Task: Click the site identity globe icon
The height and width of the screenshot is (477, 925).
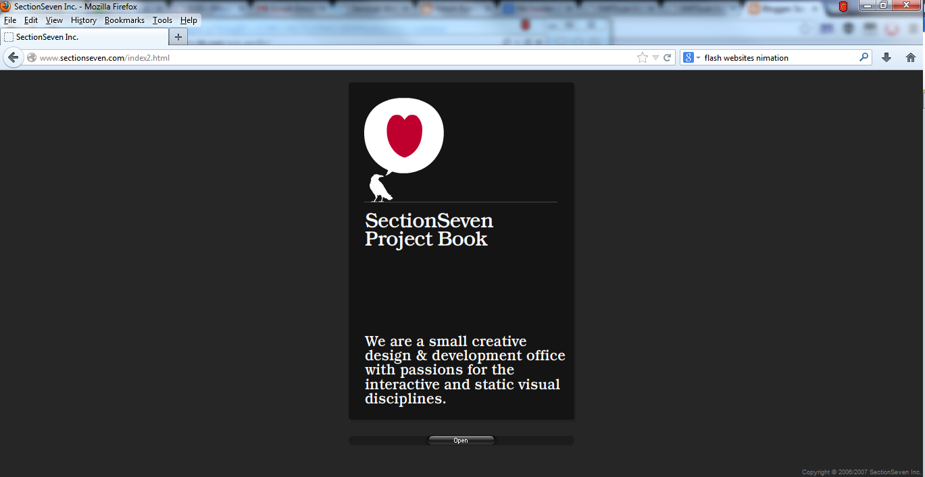Action: pos(31,57)
